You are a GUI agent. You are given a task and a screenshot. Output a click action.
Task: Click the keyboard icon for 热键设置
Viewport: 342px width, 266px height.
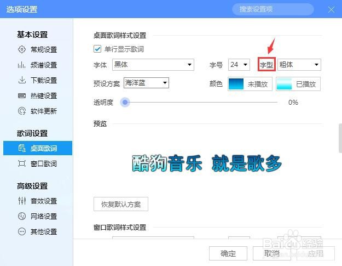coord(22,95)
